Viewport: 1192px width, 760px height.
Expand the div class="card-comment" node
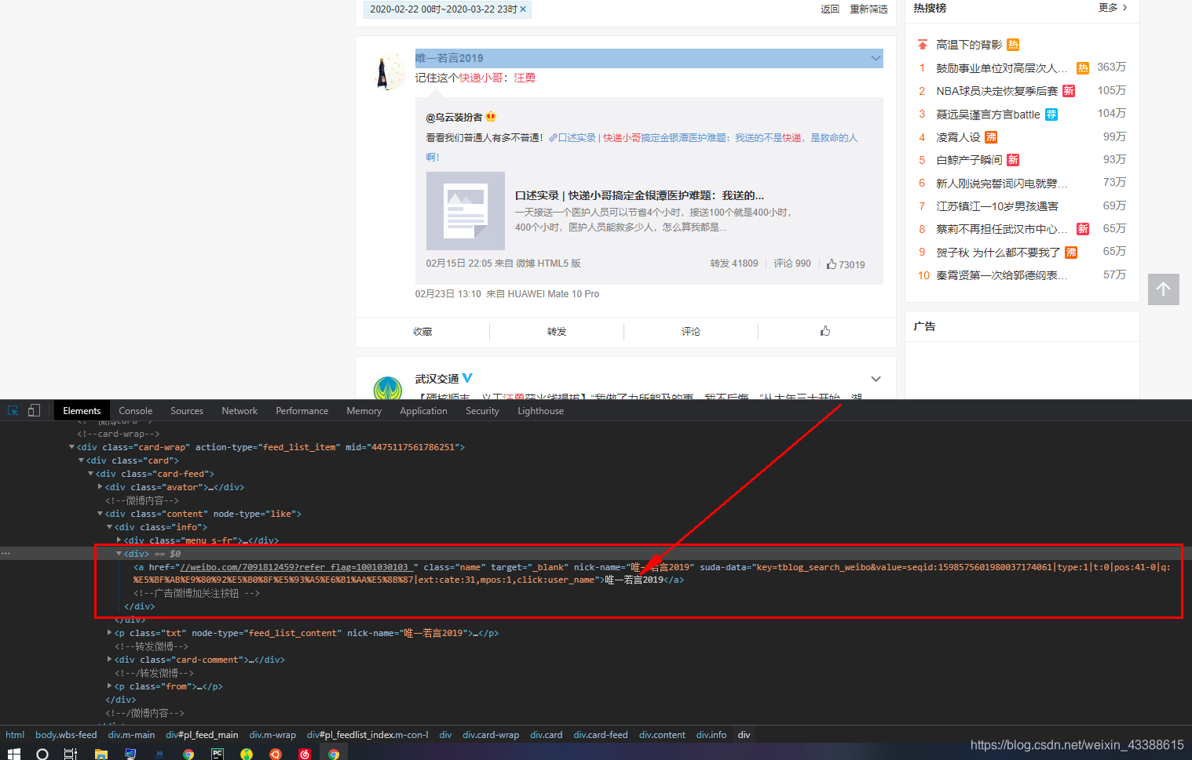109,659
